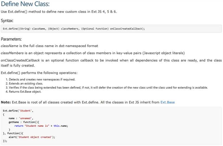Click list item 'Returns Ext.Base object'
Screen dimensions: 223x146
[25, 92]
